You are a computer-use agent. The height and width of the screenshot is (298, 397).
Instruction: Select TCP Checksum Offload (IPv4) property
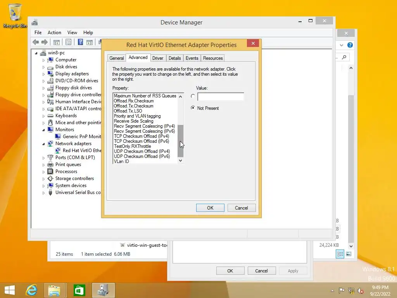[x=141, y=136]
